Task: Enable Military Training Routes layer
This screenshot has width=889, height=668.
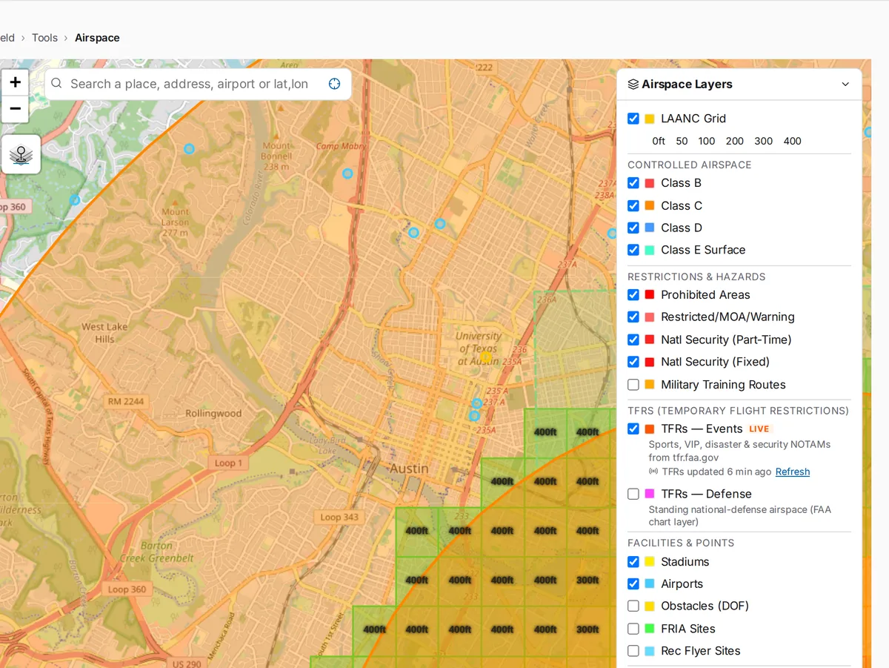Action: (633, 385)
